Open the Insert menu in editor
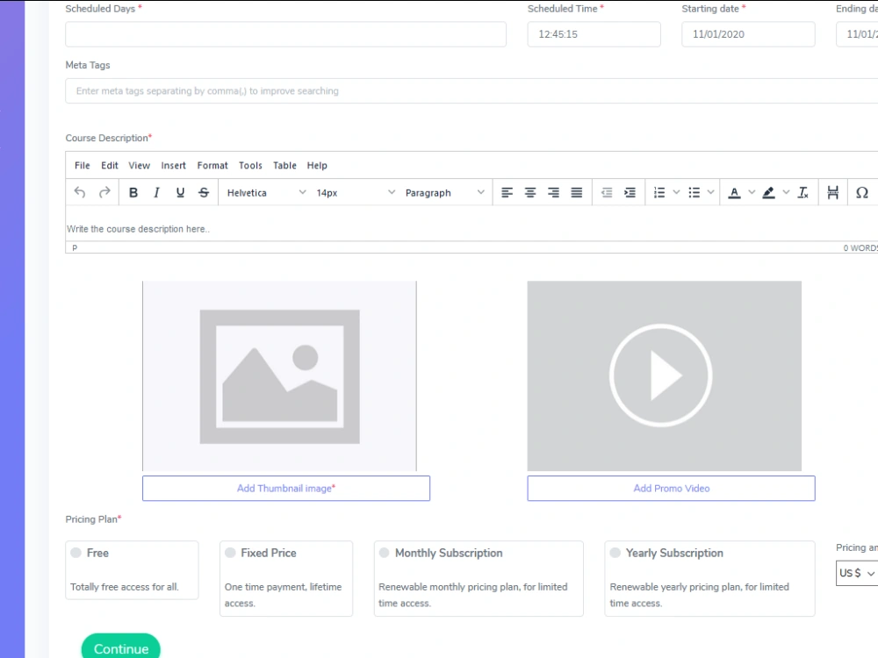This screenshot has height=658, width=878. pyautogui.click(x=173, y=165)
